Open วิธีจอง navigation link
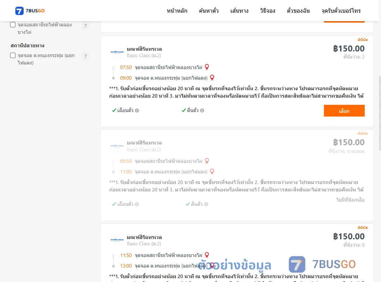The image size is (381, 282). pyautogui.click(x=267, y=11)
